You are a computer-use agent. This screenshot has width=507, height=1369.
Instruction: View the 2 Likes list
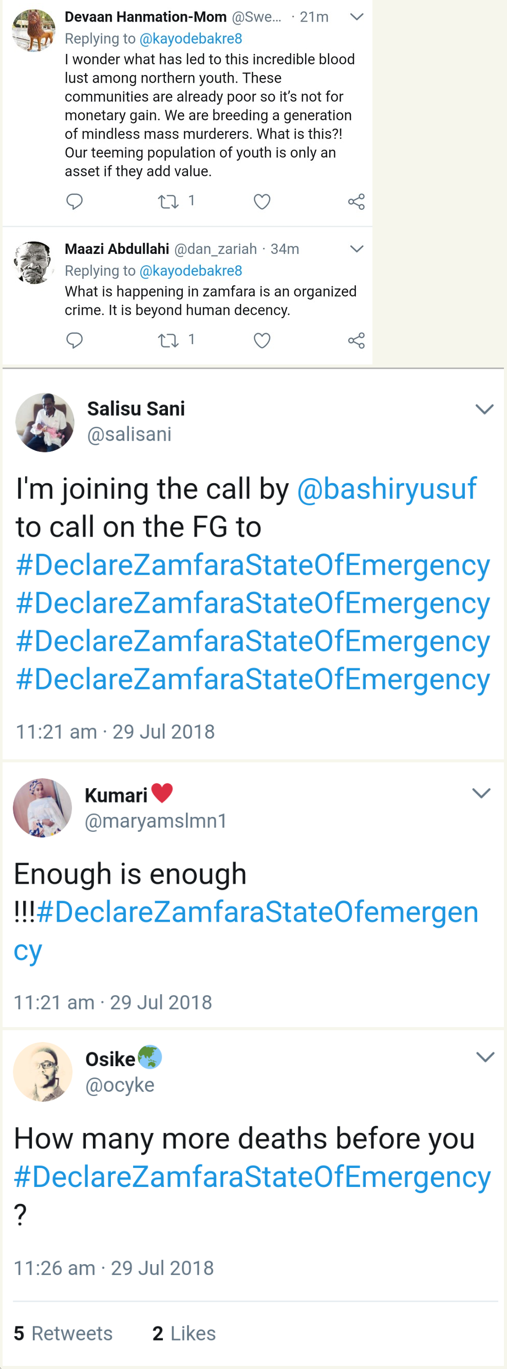[x=184, y=1333]
